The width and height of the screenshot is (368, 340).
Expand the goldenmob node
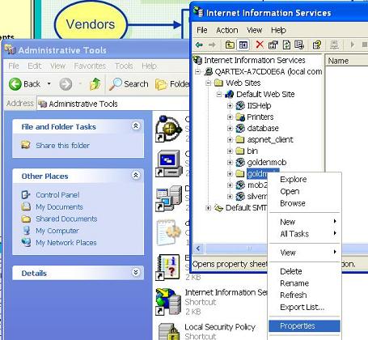pyautogui.click(x=230, y=162)
